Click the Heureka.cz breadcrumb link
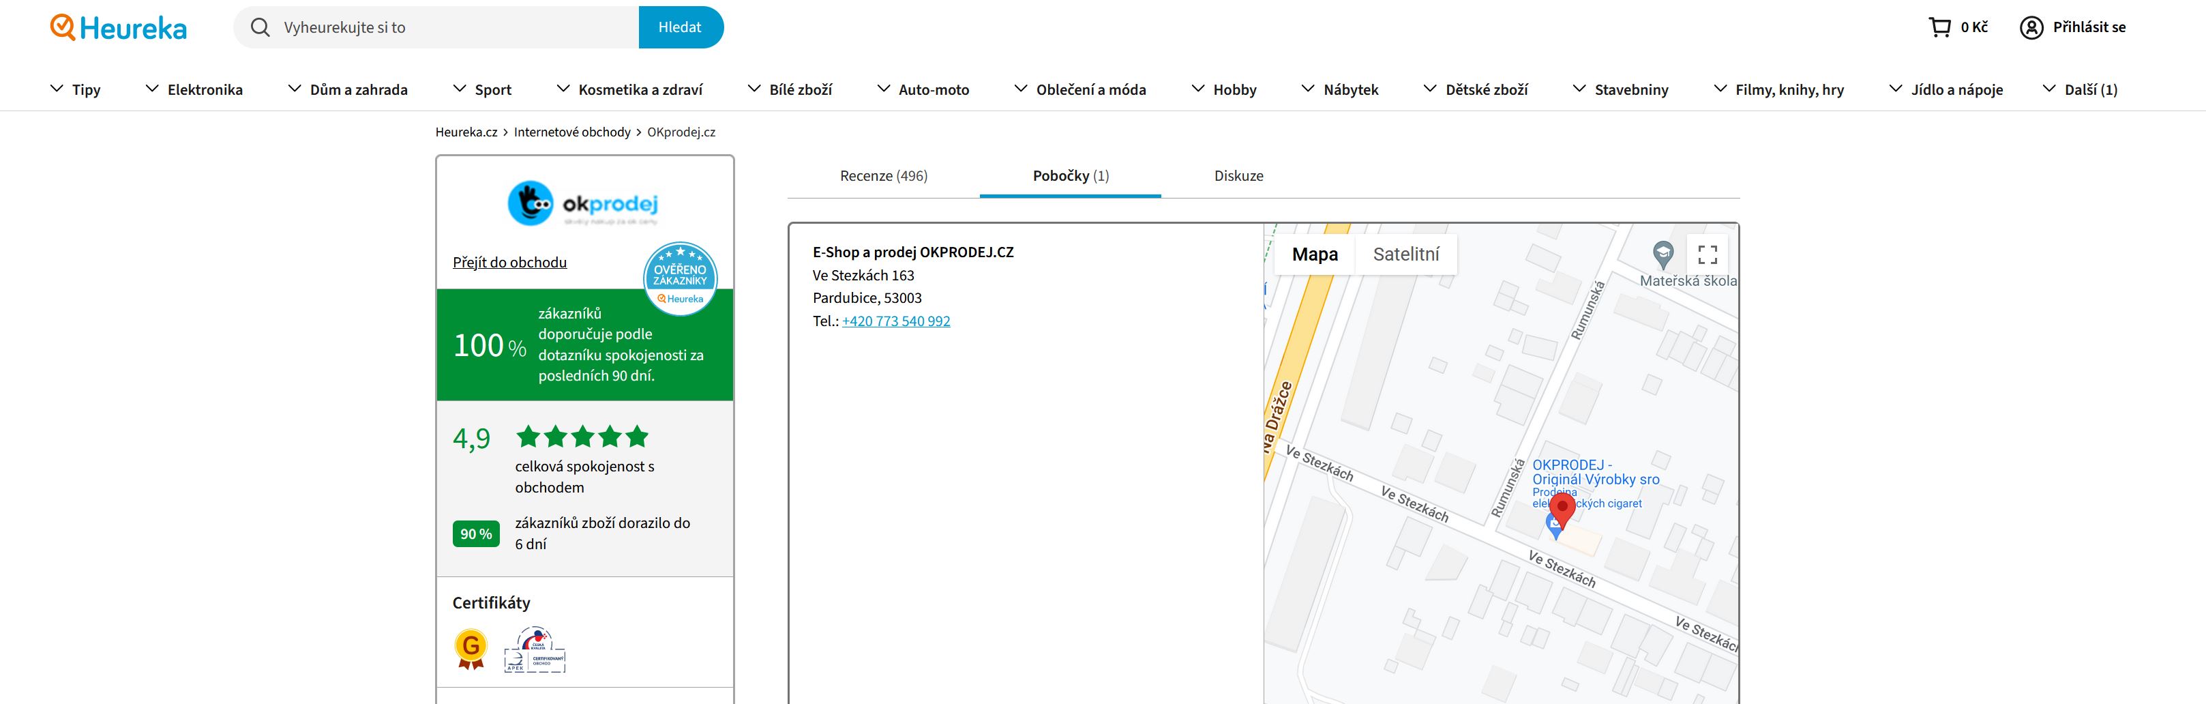This screenshot has height=704, width=2206. pyautogui.click(x=466, y=132)
